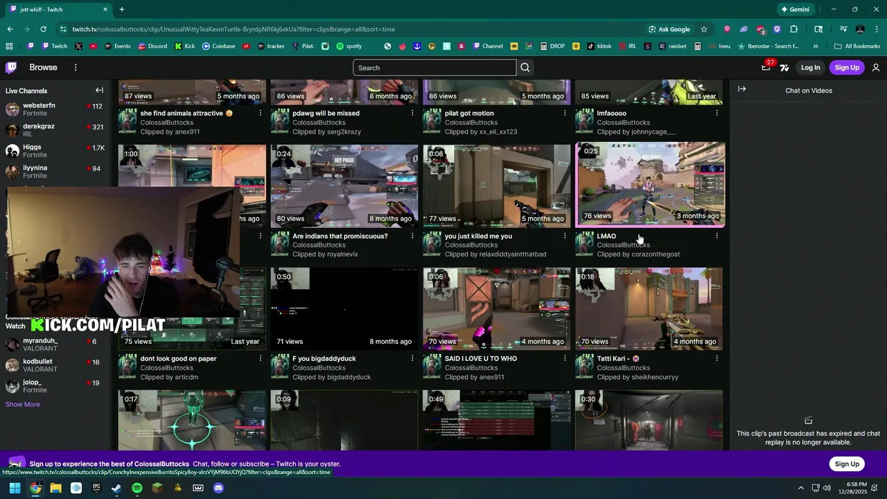Select myranduh_ channel in sidebar
The width and height of the screenshot is (887, 499).
click(x=54, y=344)
